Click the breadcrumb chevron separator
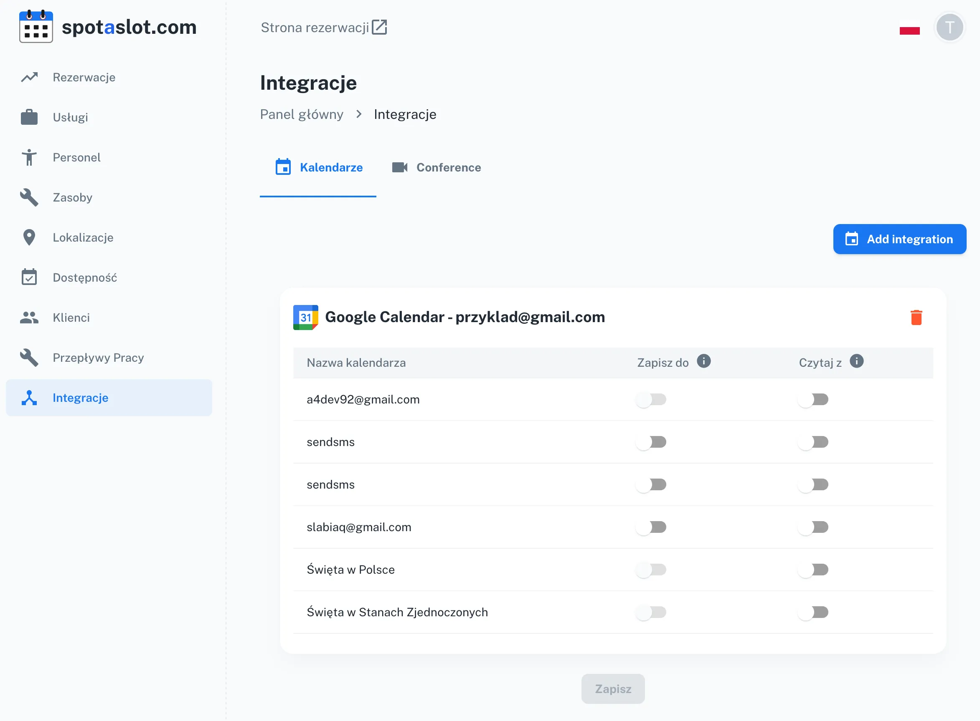The image size is (980, 721). pyautogui.click(x=359, y=114)
